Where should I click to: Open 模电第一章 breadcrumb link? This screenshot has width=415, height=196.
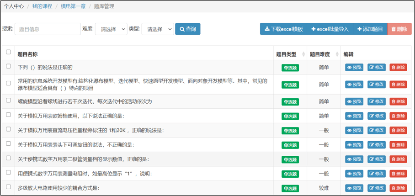(73, 6)
